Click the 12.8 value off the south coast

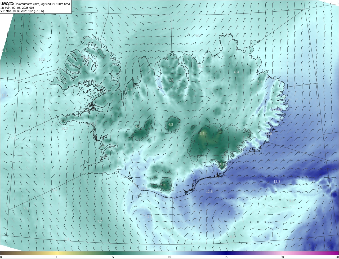(209, 191)
